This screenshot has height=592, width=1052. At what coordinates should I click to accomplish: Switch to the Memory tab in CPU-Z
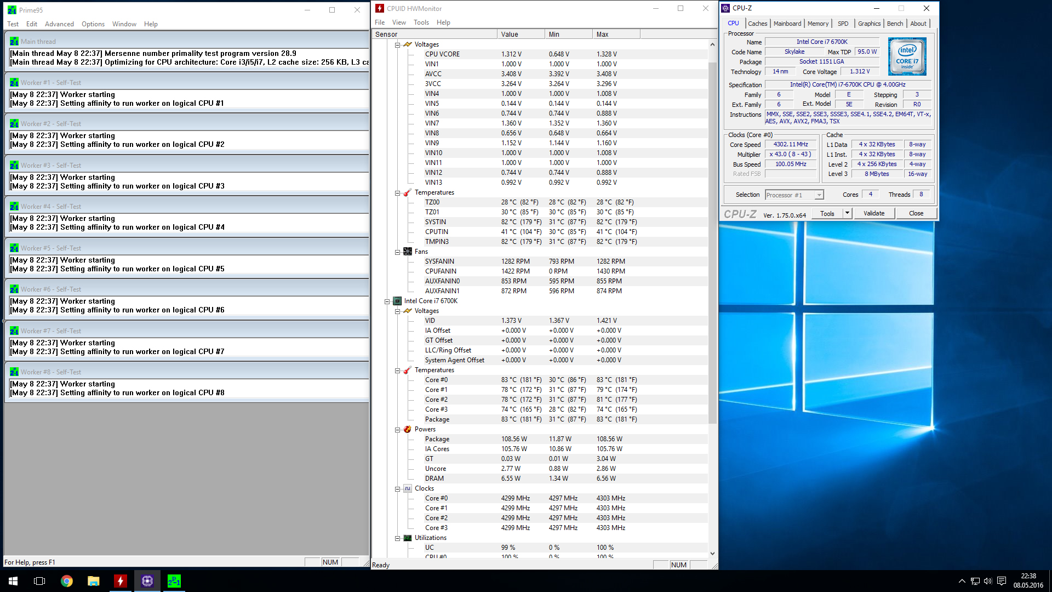(x=817, y=24)
